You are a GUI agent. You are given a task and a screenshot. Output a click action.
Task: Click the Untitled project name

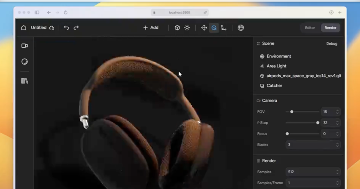pos(39,28)
